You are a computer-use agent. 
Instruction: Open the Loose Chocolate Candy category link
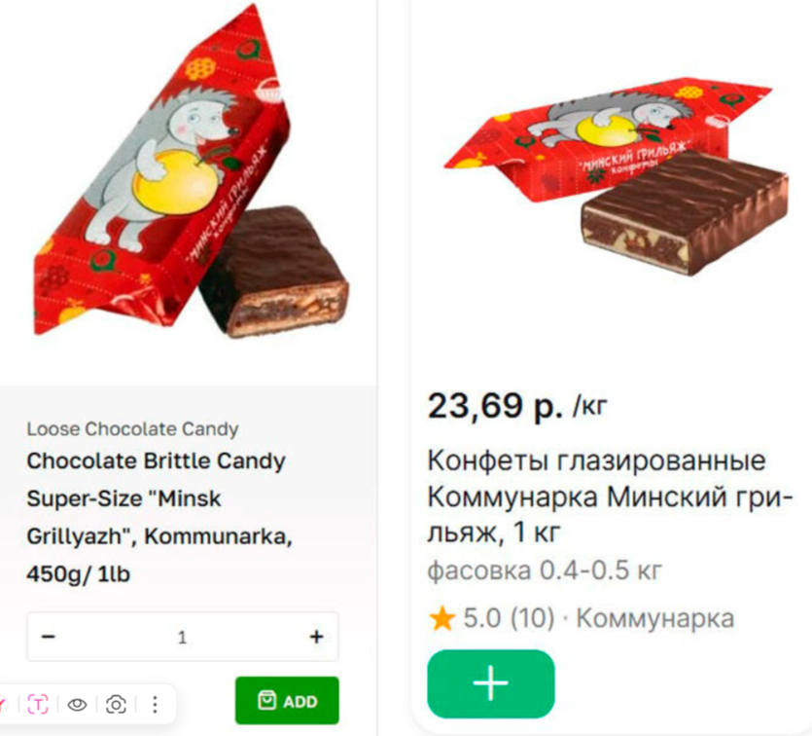132,429
